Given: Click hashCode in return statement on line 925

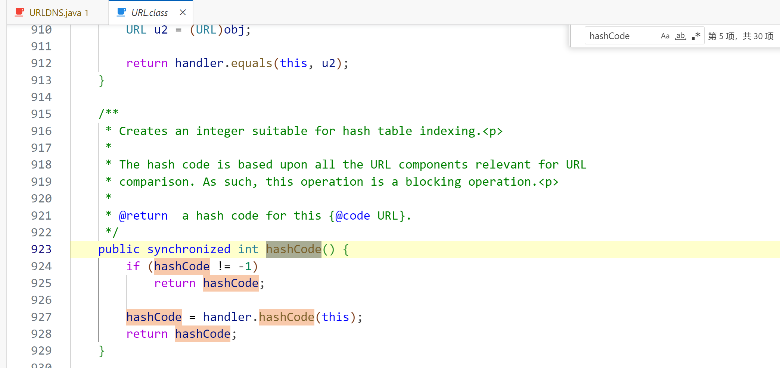Looking at the screenshot, I should pyautogui.click(x=231, y=283).
